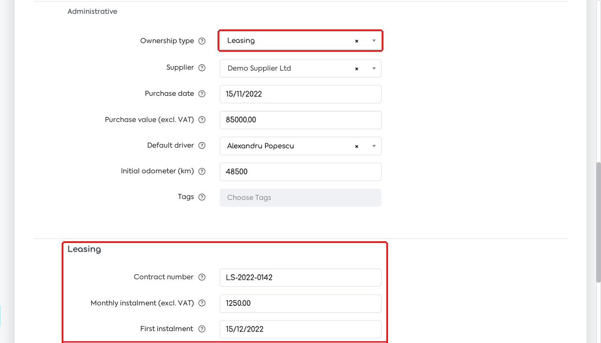The height and width of the screenshot is (343, 601).
Task: Click the Monthly instalment (excl. VAT) label
Action: 142,303
